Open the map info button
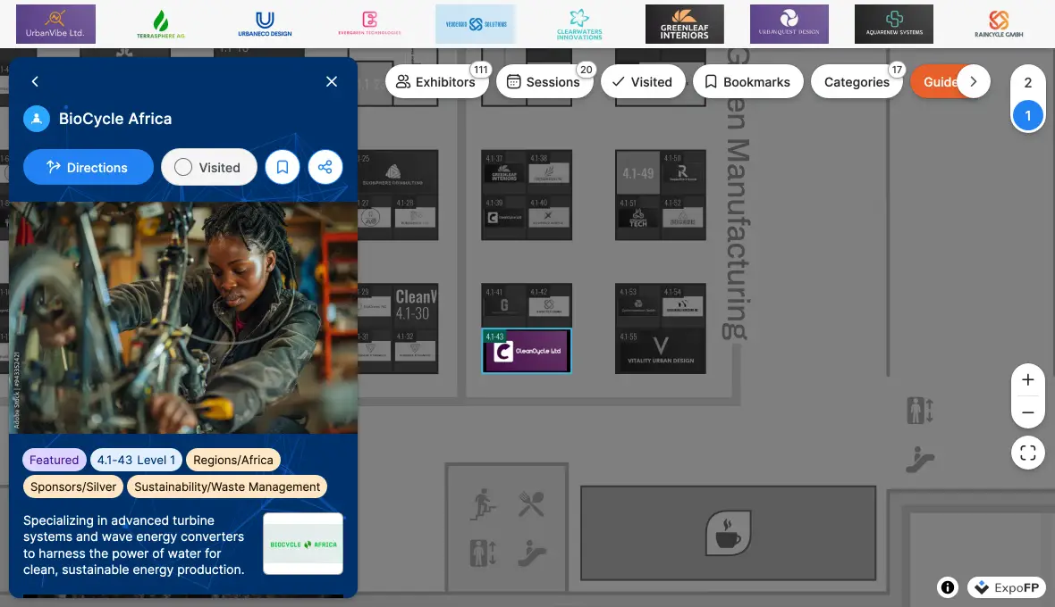Viewport: 1055px width, 607px height. [948, 587]
